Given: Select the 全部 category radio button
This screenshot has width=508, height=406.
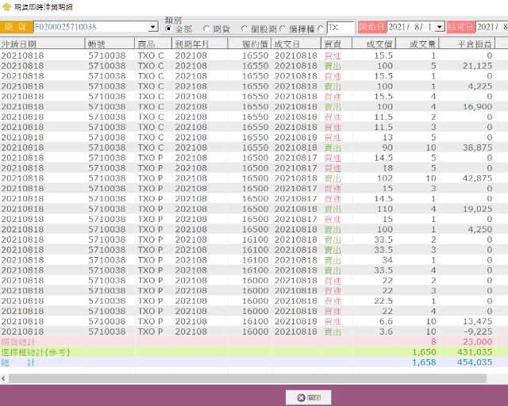Looking at the screenshot, I should tap(168, 29).
